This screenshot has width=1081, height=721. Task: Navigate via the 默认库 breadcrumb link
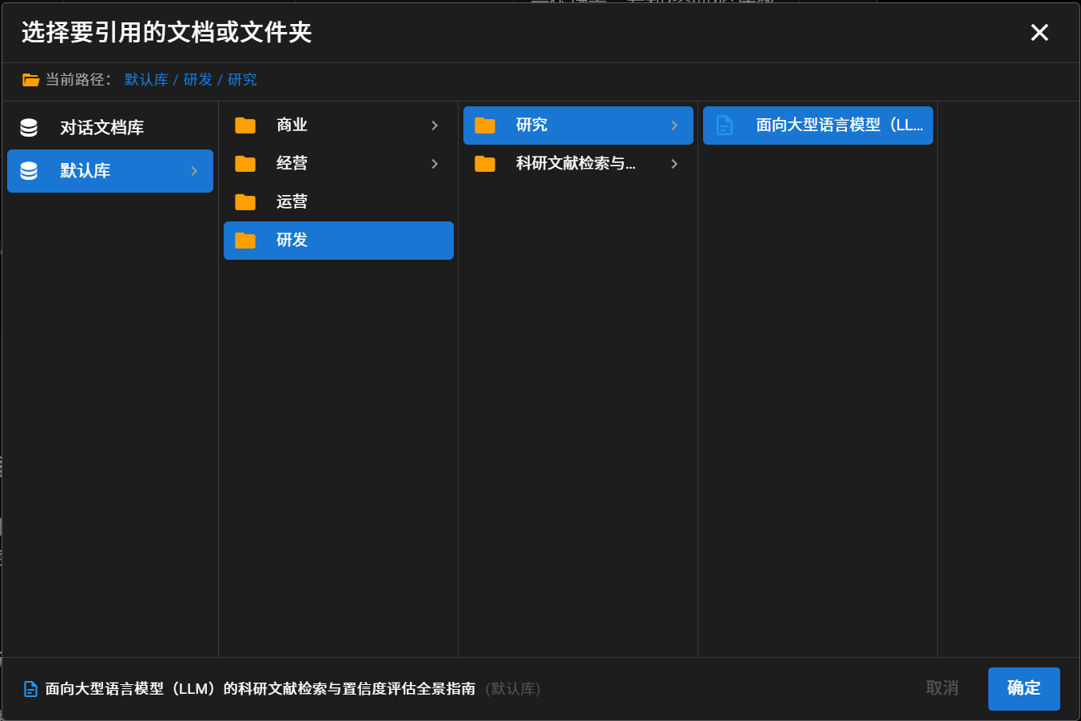[146, 79]
